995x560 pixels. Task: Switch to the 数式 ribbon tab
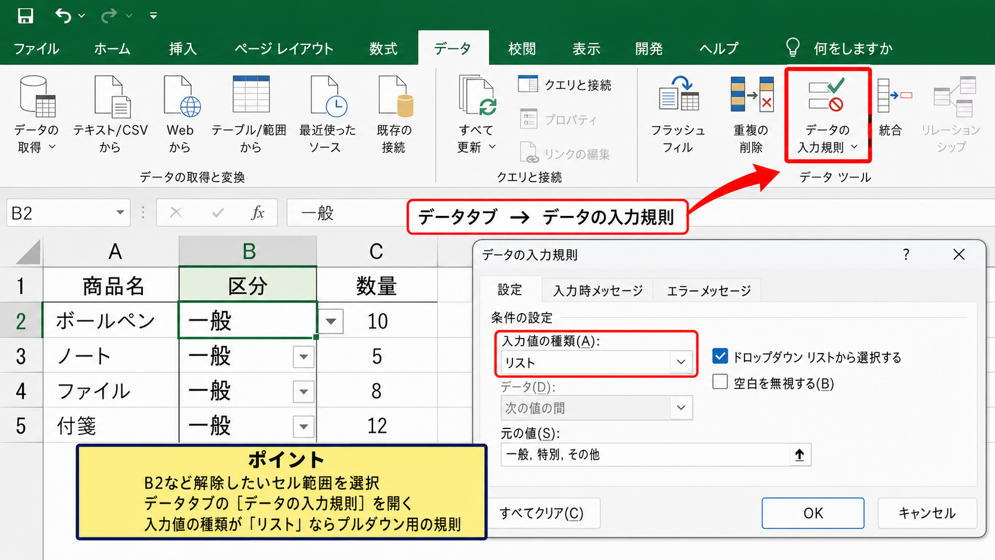[x=383, y=48]
